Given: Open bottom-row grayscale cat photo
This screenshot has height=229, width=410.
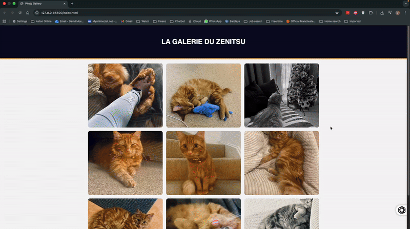Looking at the screenshot, I should coord(281,214).
